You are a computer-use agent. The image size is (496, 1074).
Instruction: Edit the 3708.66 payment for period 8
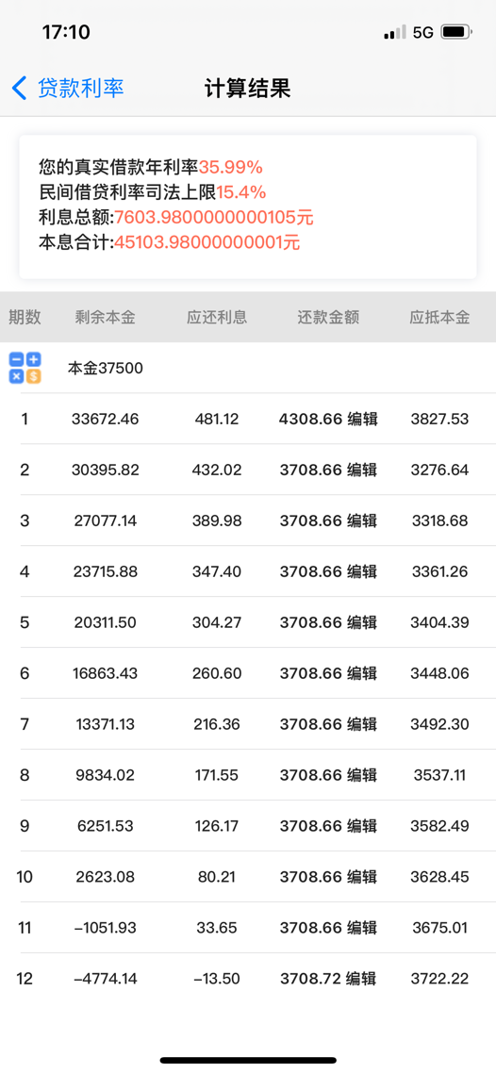point(362,775)
